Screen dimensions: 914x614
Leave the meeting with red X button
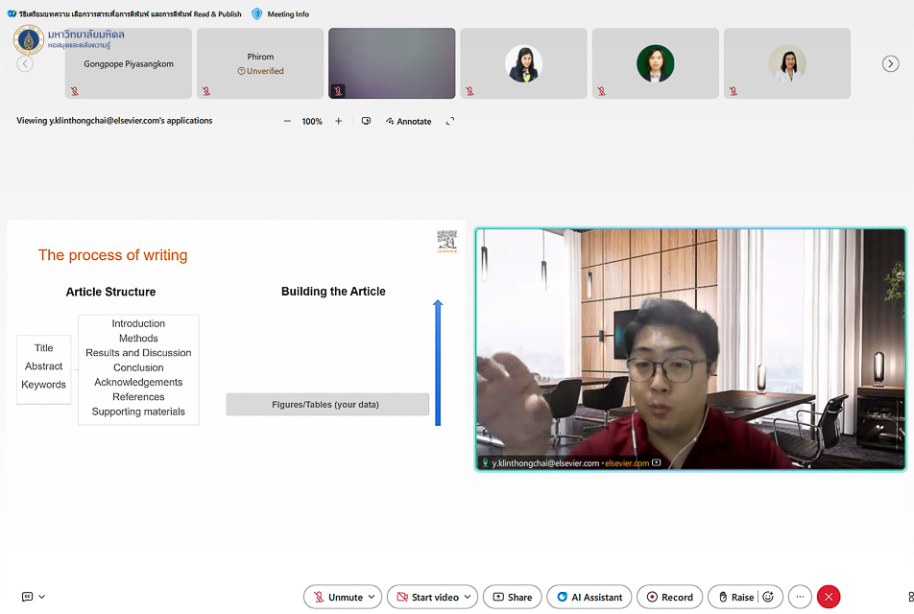point(829,597)
